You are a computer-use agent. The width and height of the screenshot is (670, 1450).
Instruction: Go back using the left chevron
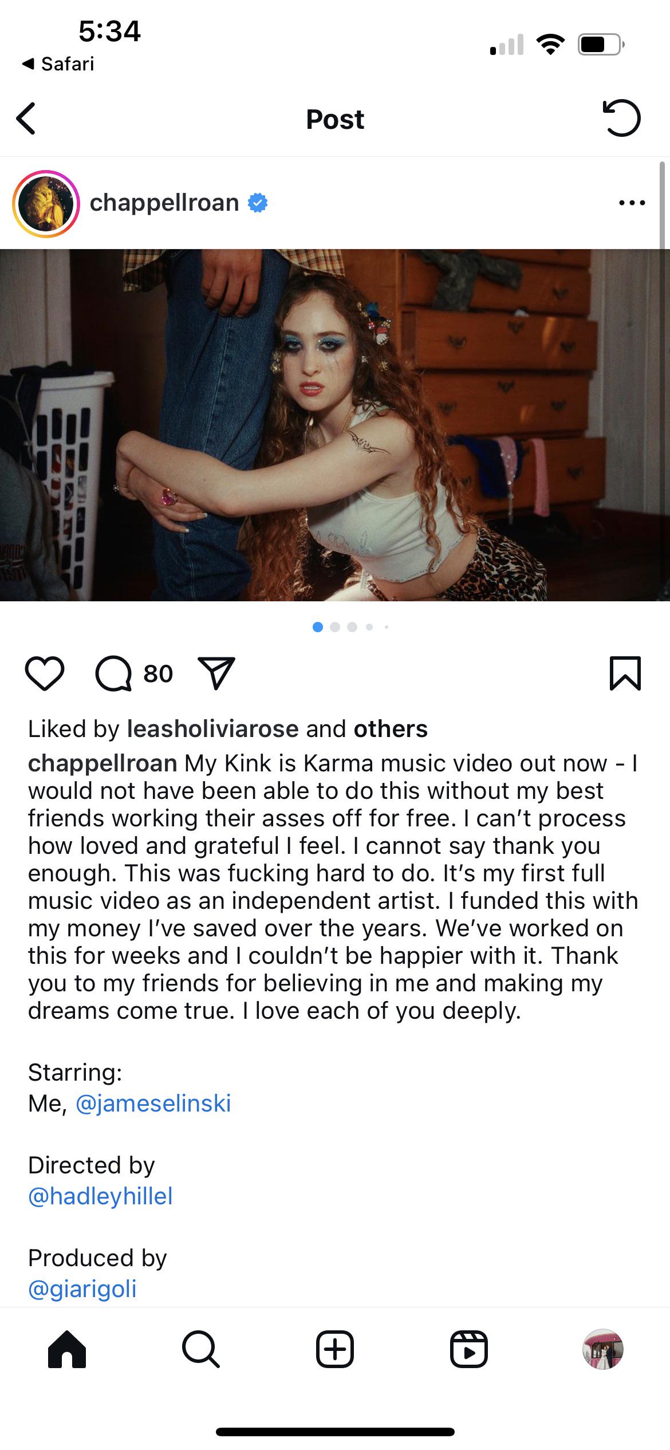(26, 119)
